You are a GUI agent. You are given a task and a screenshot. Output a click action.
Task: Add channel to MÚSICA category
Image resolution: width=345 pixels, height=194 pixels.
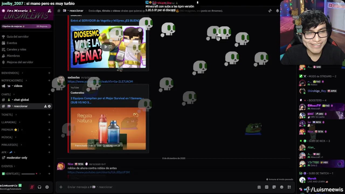[49, 137]
